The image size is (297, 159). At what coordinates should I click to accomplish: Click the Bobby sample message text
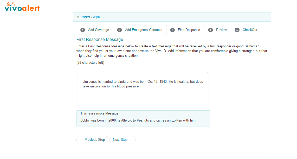[x=138, y=120]
